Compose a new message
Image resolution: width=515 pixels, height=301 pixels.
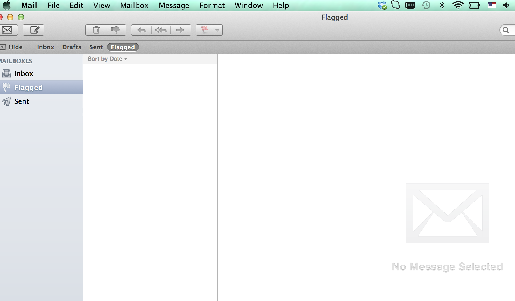34,30
